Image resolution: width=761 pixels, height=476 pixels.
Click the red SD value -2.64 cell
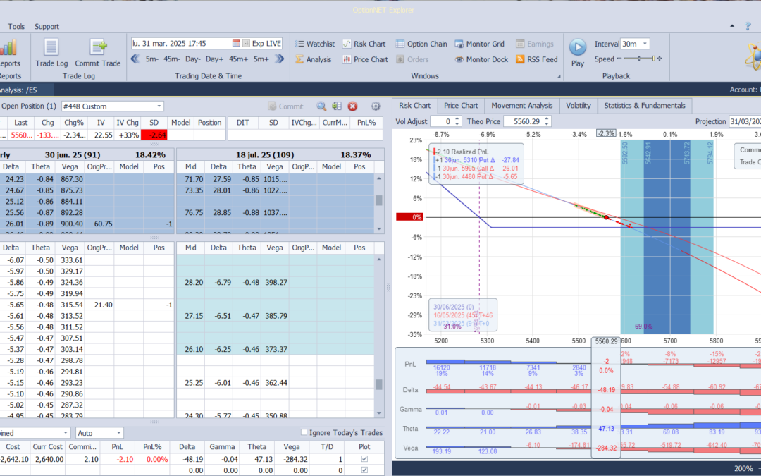tap(154, 135)
